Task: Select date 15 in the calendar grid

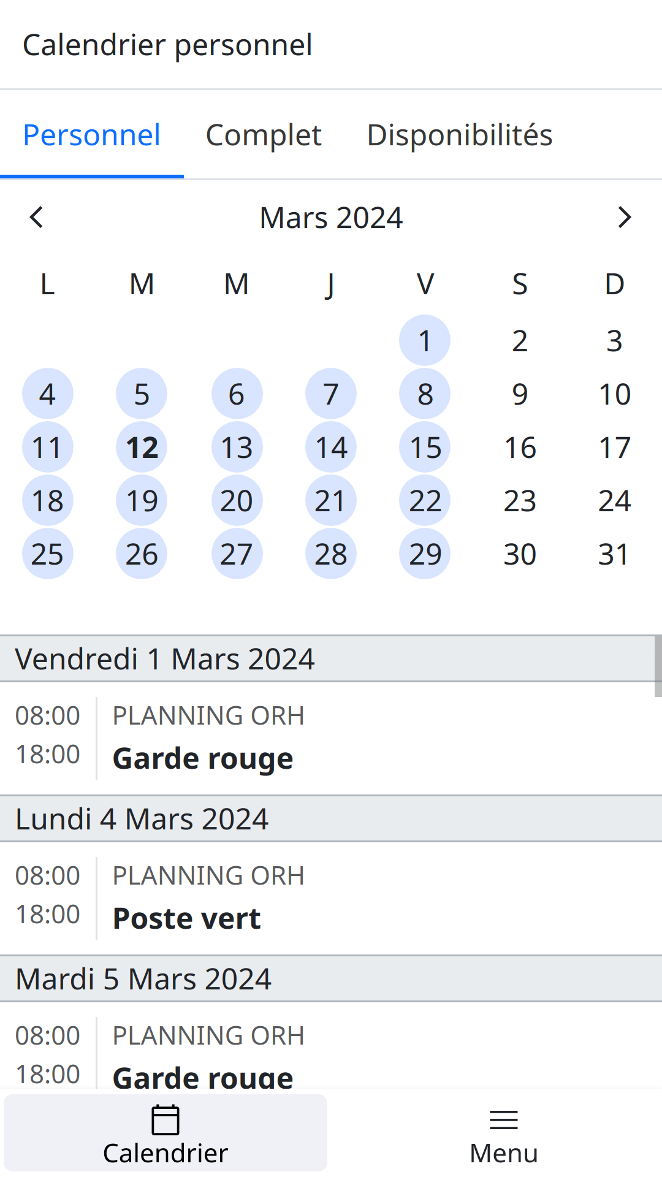Action: (x=425, y=448)
